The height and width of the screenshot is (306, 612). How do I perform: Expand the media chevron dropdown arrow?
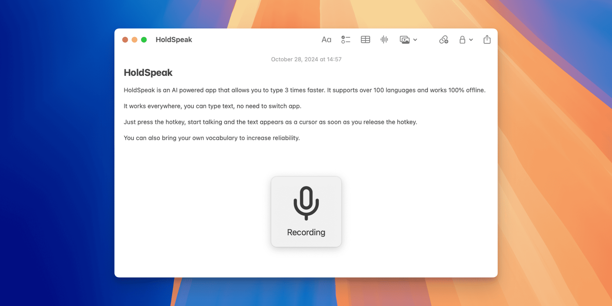(415, 40)
